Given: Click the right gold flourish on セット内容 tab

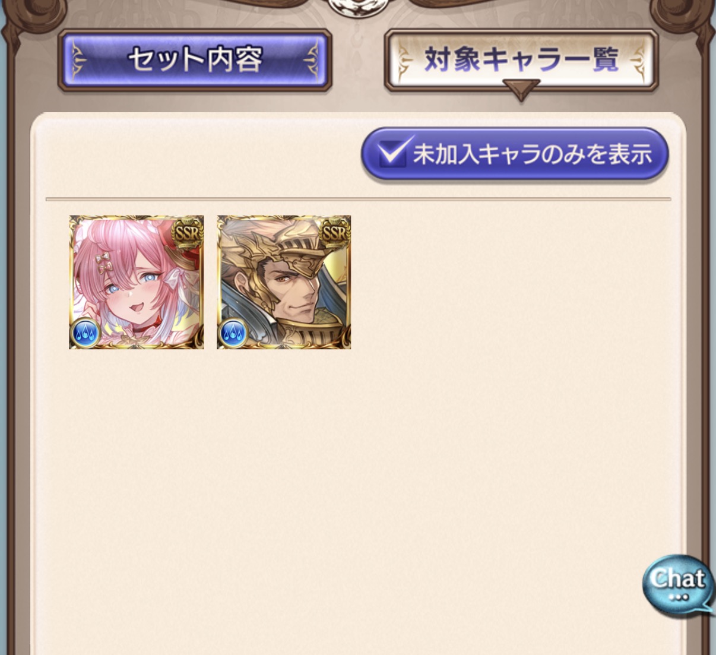Looking at the screenshot, I should pos(311,60).
